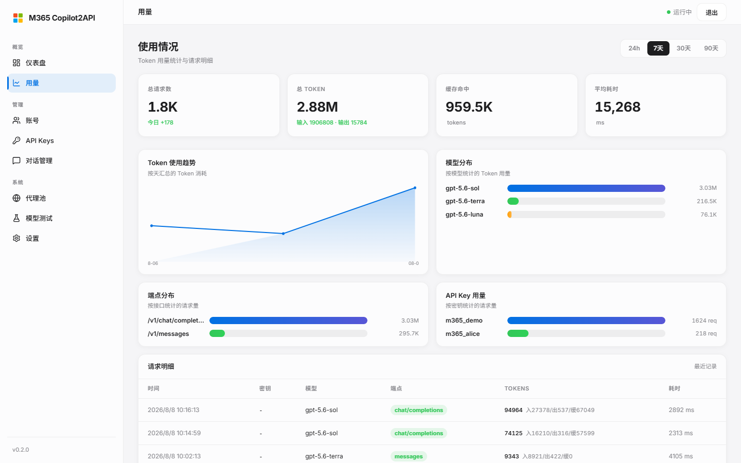Click the 密钥 column header

265,388
